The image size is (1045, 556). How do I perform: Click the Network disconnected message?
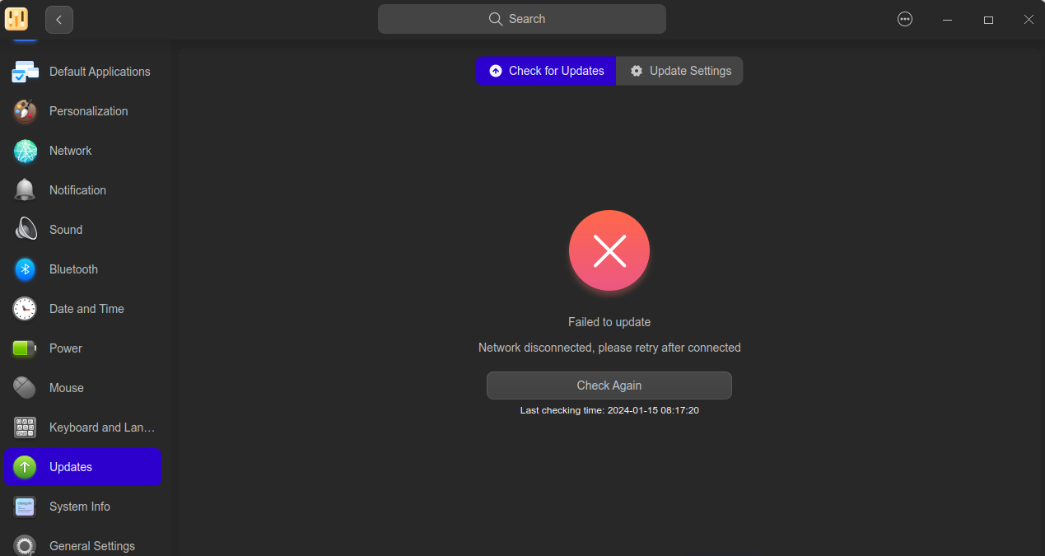click(609, 348)
